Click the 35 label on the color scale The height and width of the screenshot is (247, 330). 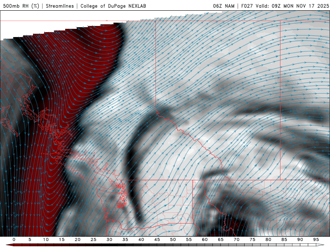pos(125,240)
